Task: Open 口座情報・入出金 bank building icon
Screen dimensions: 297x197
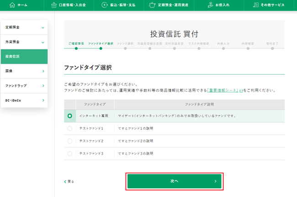Action: click(54, 5)
